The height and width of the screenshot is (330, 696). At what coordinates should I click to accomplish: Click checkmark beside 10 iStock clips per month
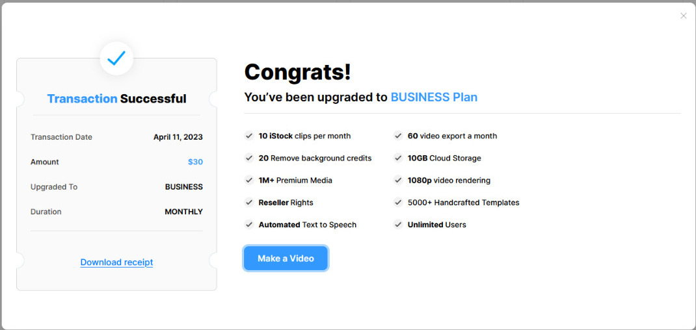pyautogui.click(x=249, y=136)
